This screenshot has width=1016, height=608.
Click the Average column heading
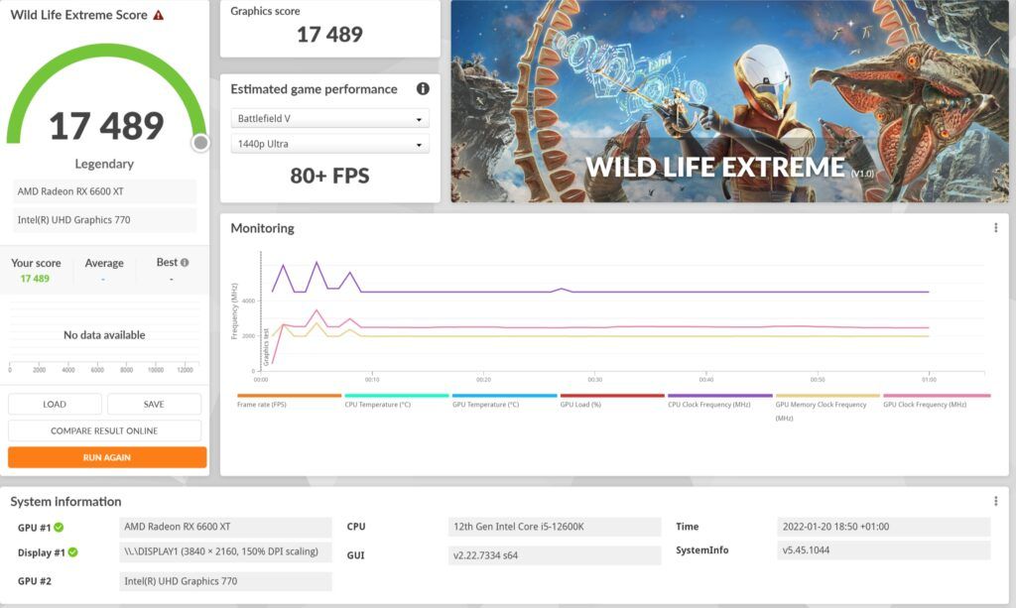[x=103, y=263]
